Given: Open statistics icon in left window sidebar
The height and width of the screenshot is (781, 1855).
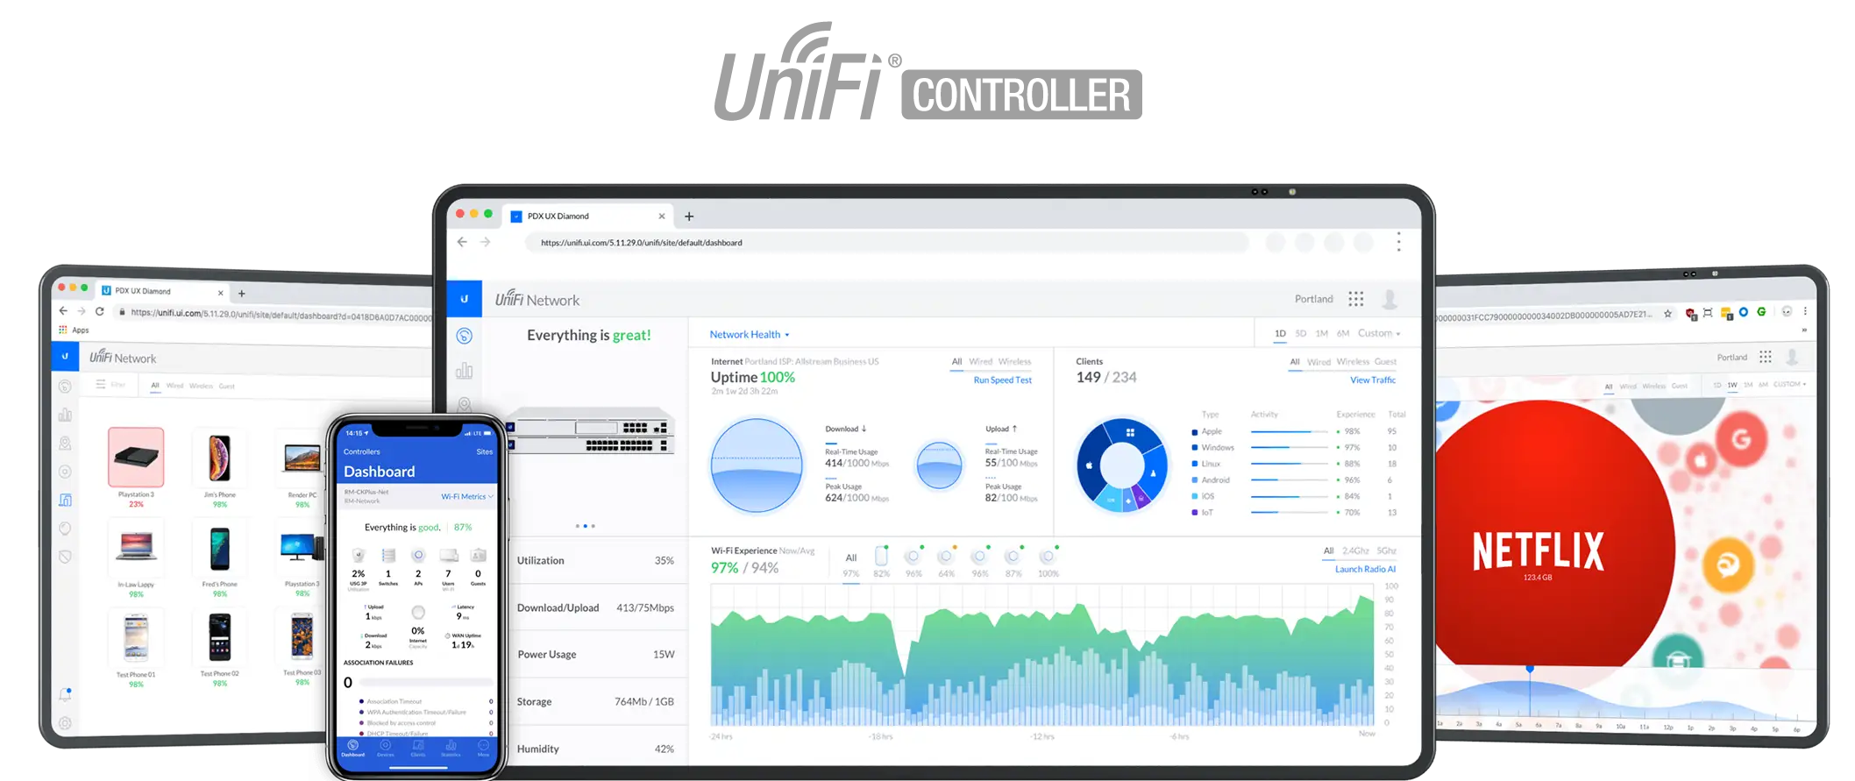Looking at the screenshot, I should point(65,415).
